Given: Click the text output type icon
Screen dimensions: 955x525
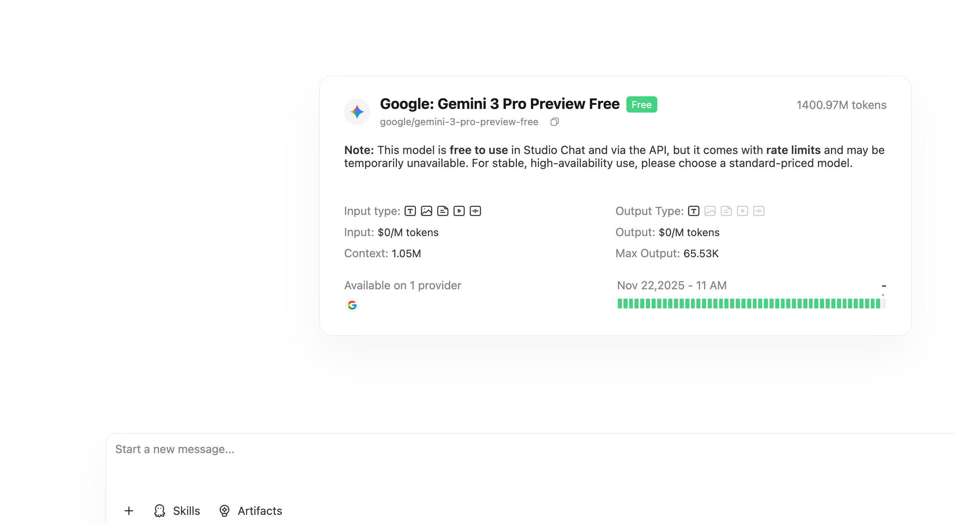Looking at the screenshot, I should click(693, 211).
